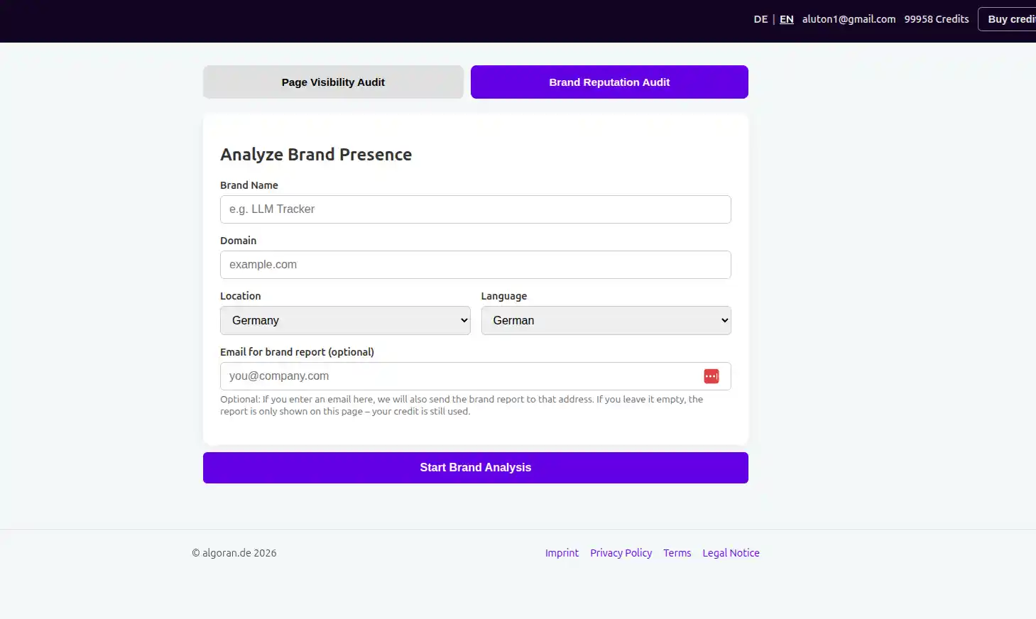The image size is (1036, 619).
Task: Focus the Brand Name input field
Action: point(475,209)
